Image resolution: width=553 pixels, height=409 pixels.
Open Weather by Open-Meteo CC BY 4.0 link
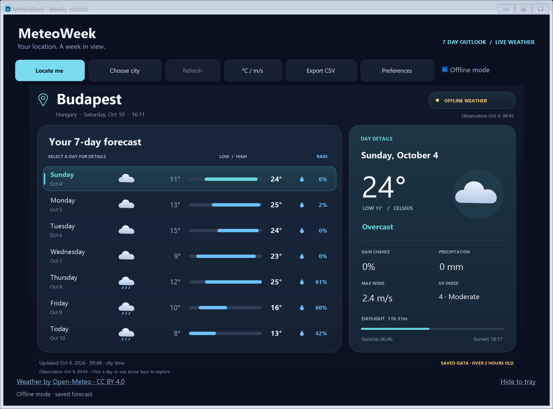coord(71,381)
